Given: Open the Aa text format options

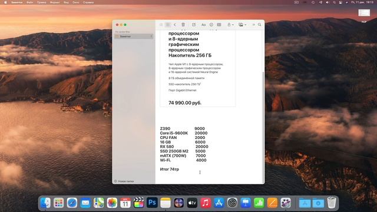Looking at the screenshot, I should [x=203, y=25].
